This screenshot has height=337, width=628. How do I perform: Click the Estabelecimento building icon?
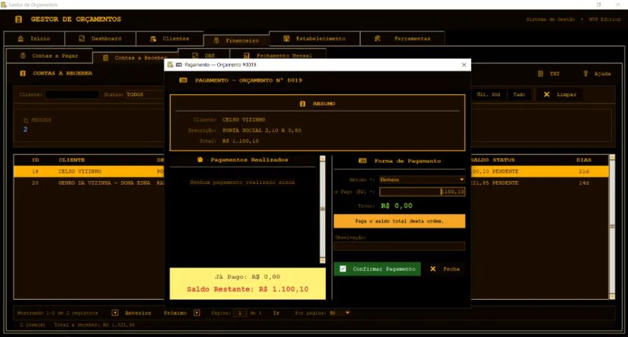point(287,39)
